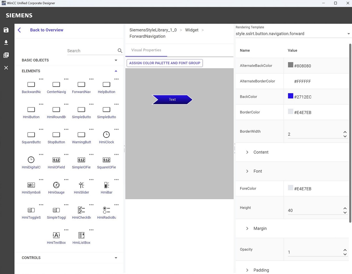Screen dimensions: 352x274
Task: Select the HmiToggleSwitch element icon
Action: 31,210
